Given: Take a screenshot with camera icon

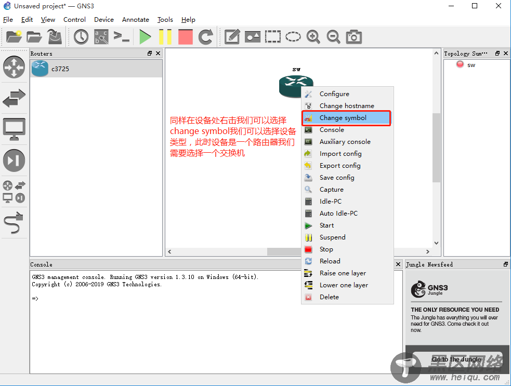Looking at the screenshot, I should click(354, 37).
